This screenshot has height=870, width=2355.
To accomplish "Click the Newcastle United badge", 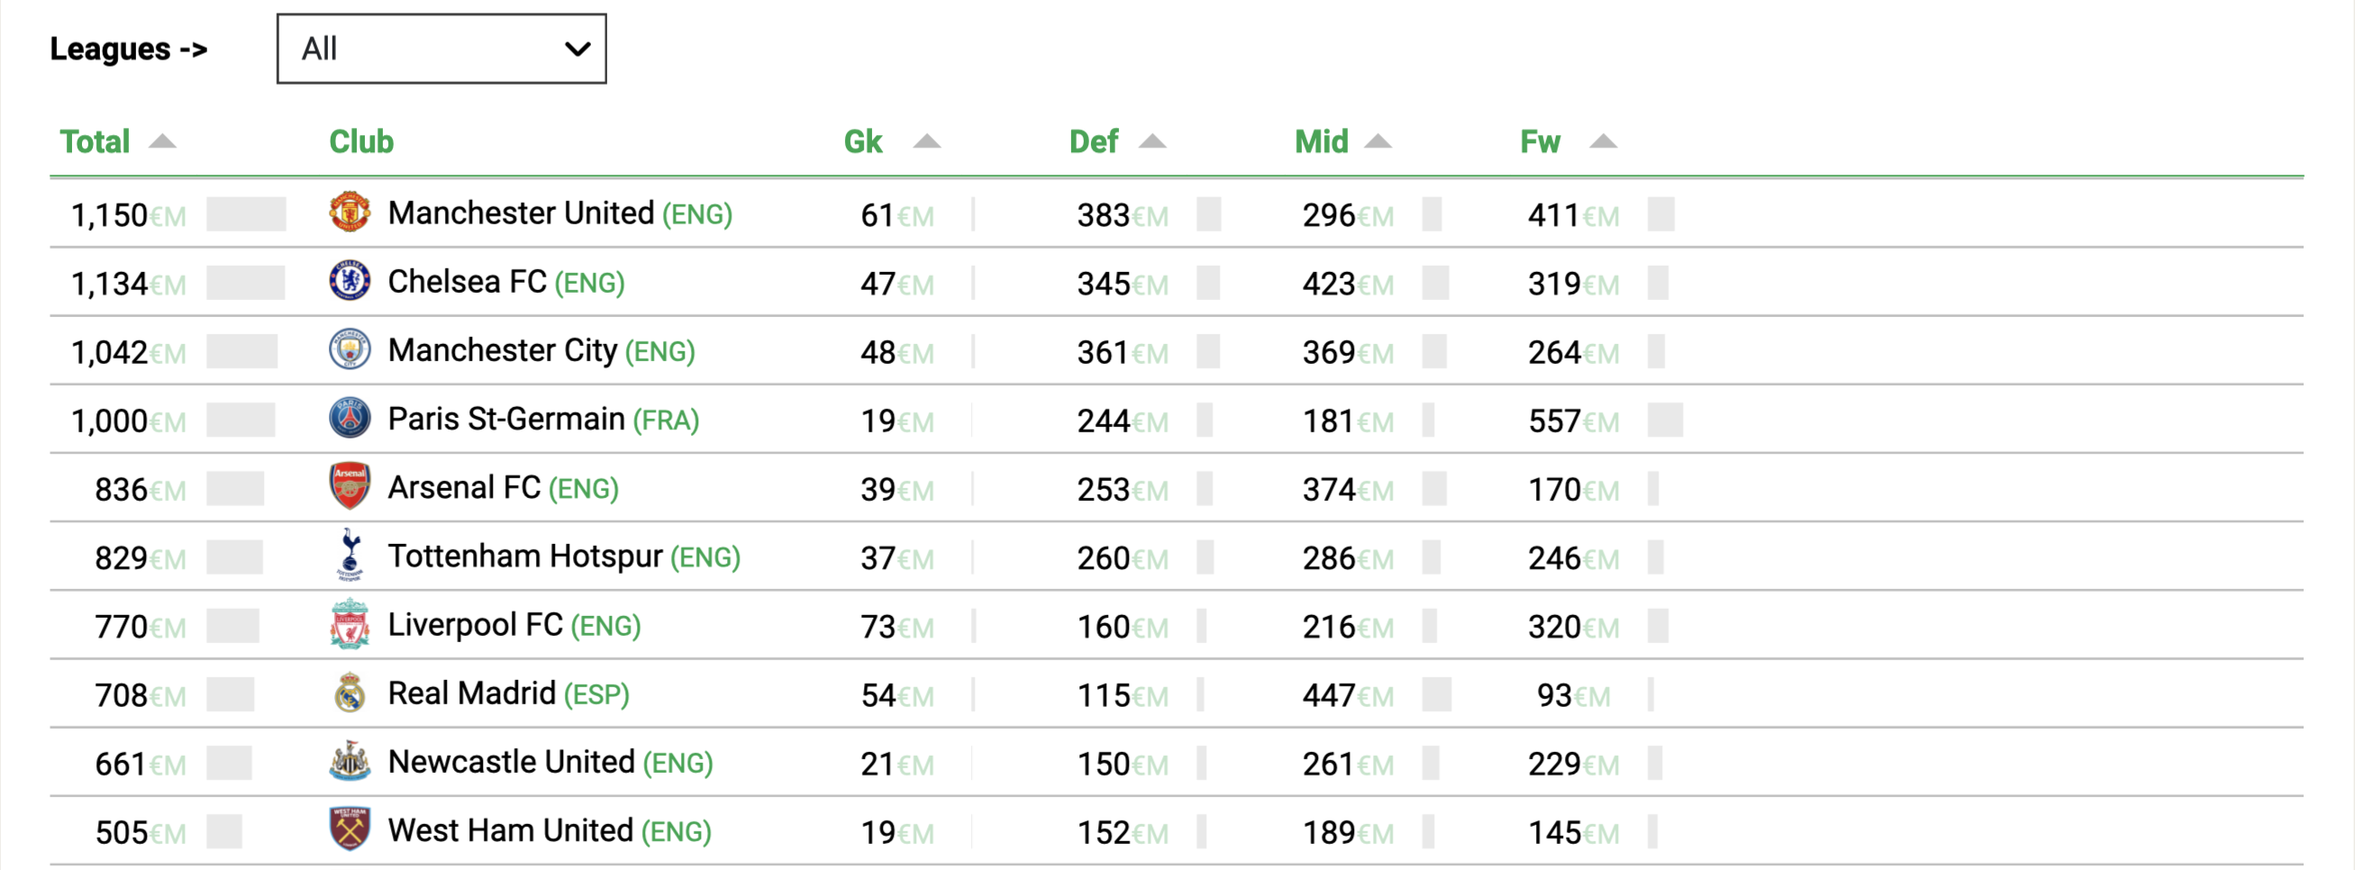I will click(350, 761).
